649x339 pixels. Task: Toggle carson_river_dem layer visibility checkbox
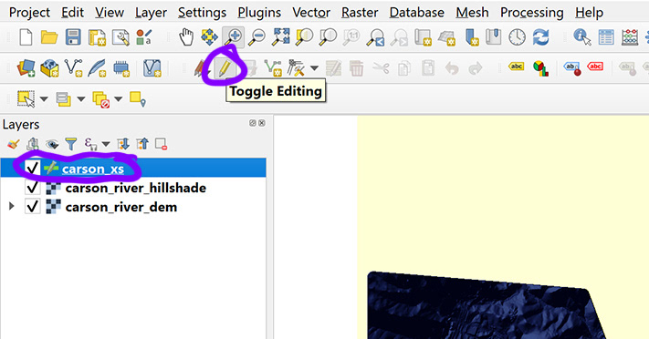32,206
